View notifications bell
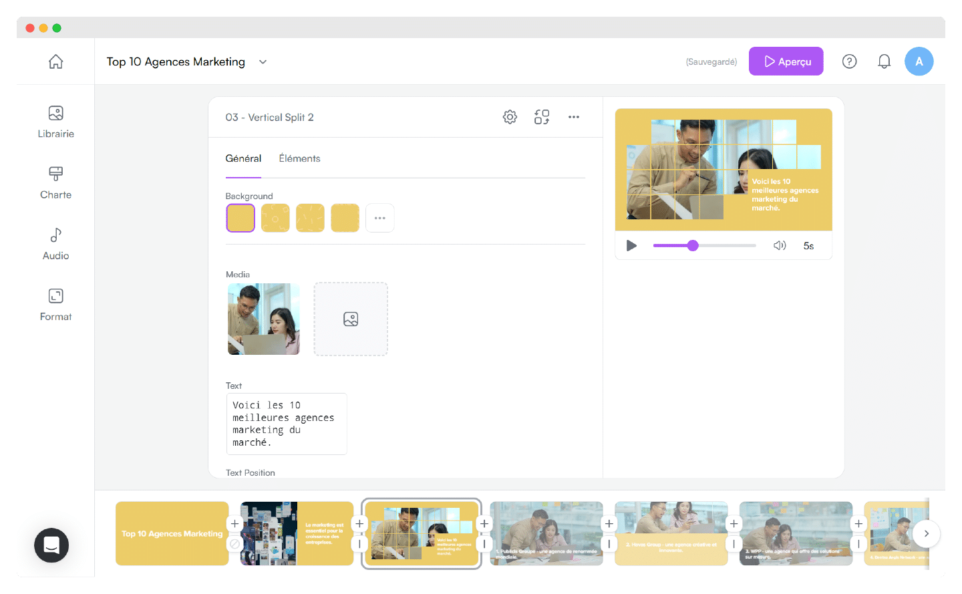 tap(884, 61)
